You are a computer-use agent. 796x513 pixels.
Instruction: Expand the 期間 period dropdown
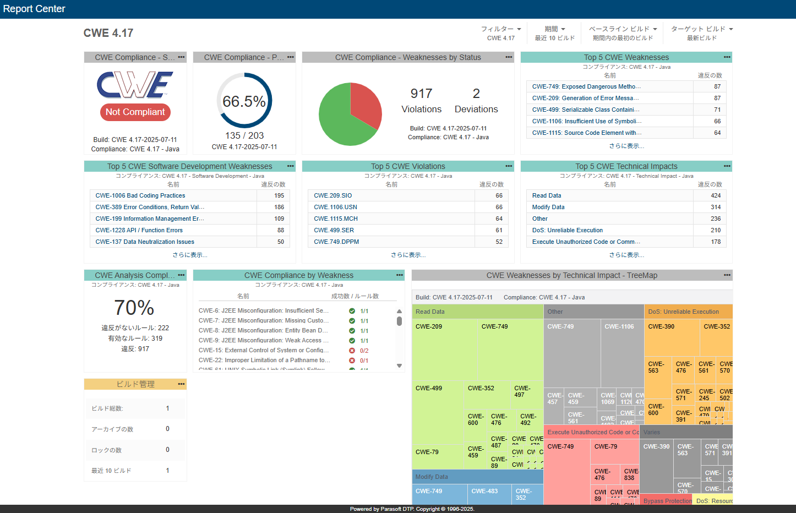pyautogui.click(x=554, y=29)
